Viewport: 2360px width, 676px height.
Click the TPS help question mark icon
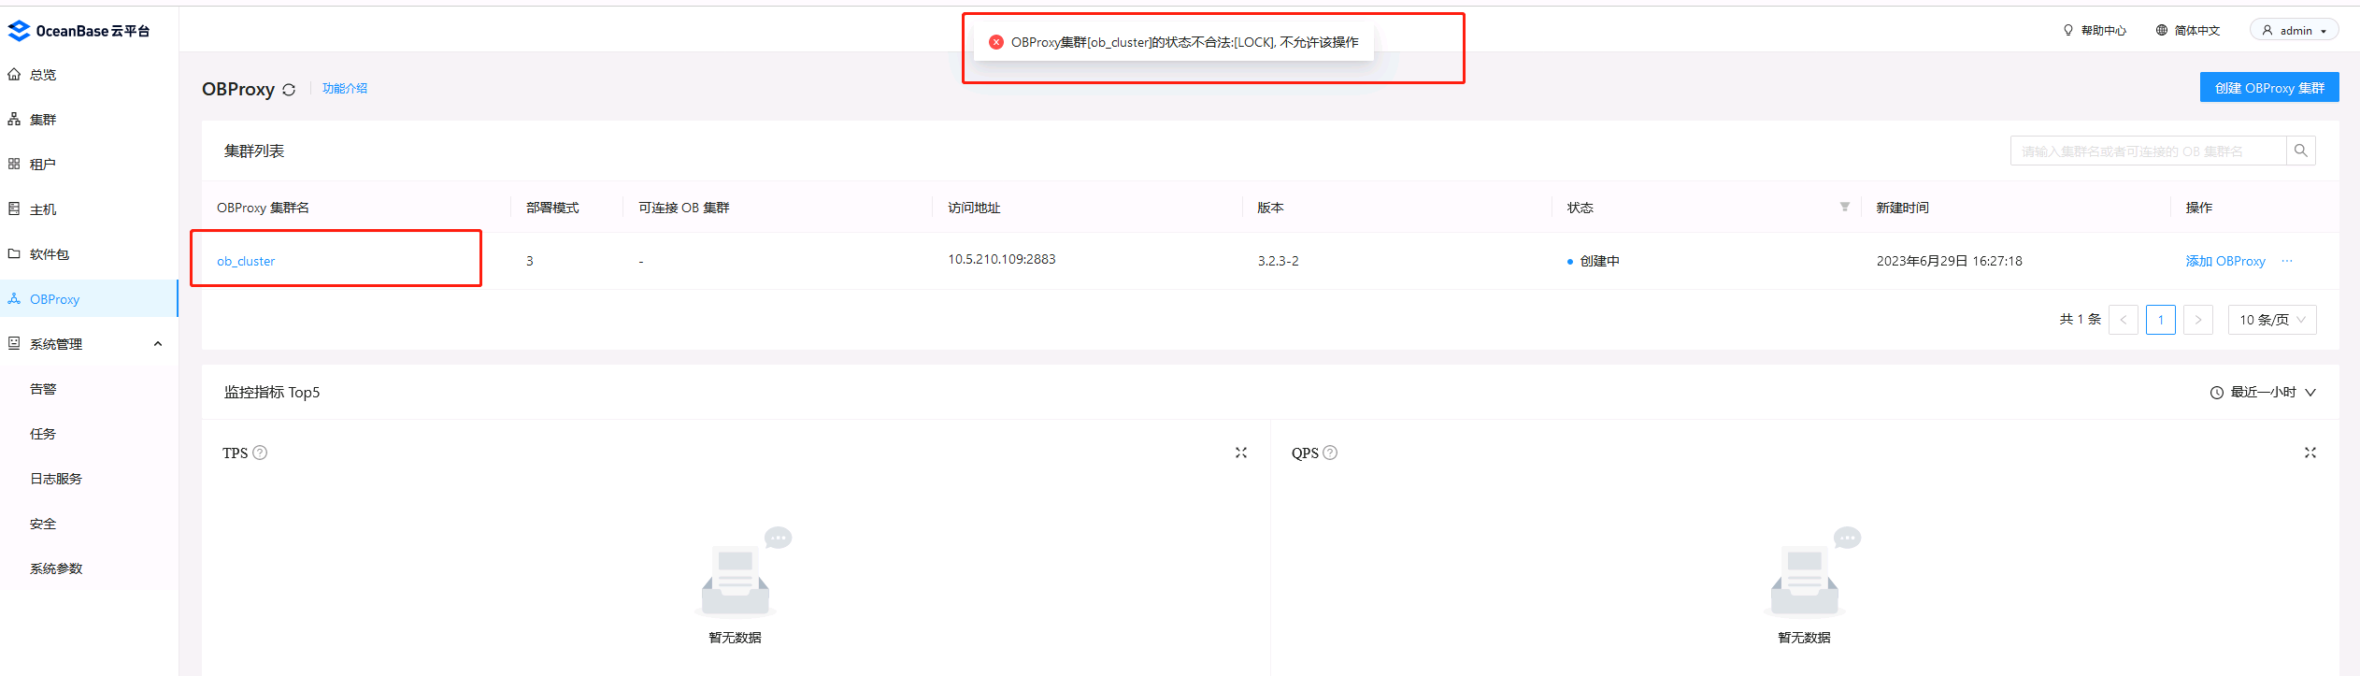pos(260,453)
